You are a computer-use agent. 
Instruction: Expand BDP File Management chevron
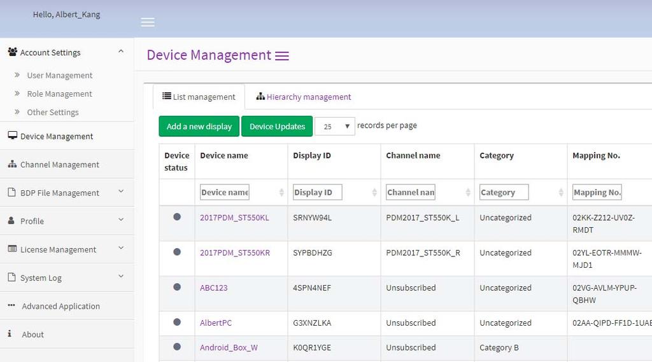[x=121, y=191]
